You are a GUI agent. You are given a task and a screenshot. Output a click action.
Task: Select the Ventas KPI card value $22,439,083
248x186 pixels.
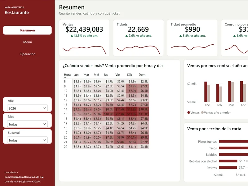coord(84,29)
